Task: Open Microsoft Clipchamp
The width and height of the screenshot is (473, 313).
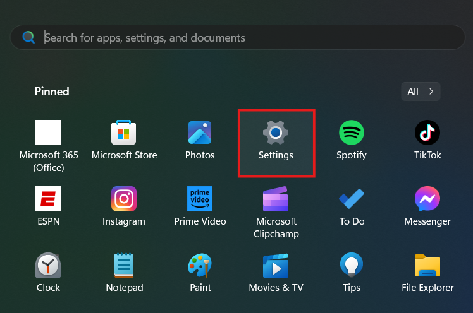Action: pos(276,199)
